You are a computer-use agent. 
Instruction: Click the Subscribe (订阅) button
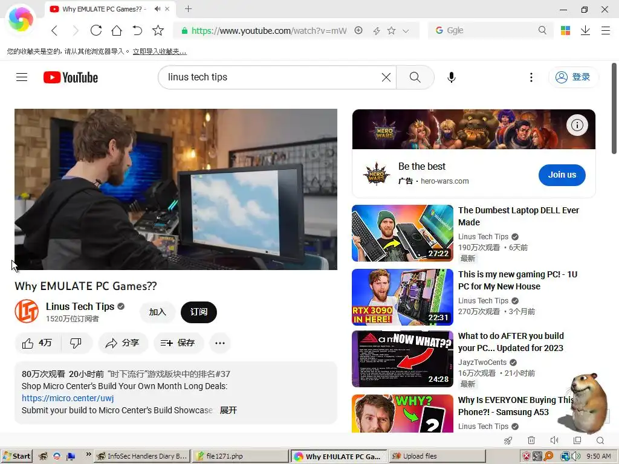coord(198,312)
